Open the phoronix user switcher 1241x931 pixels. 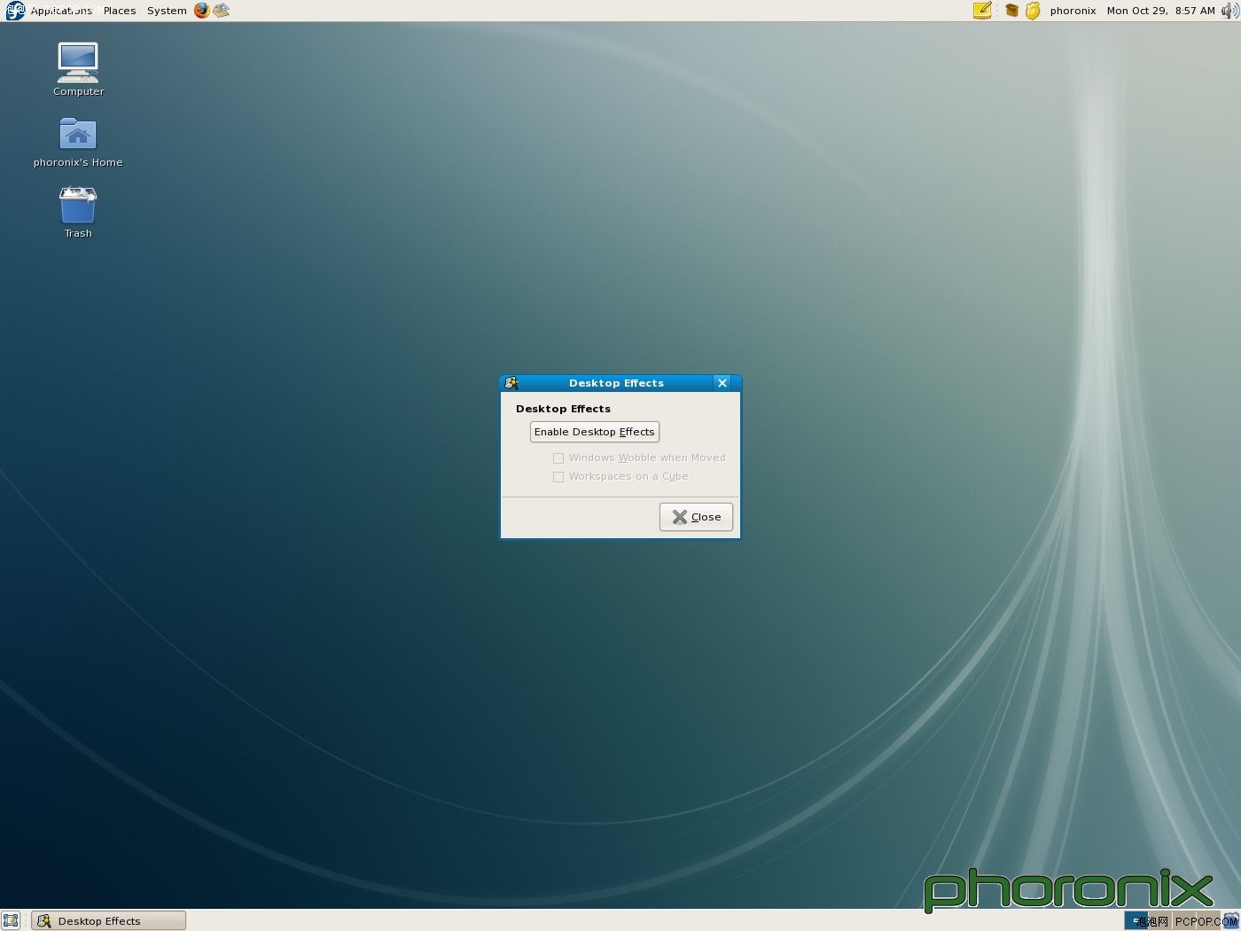(x=1073, y=11)
